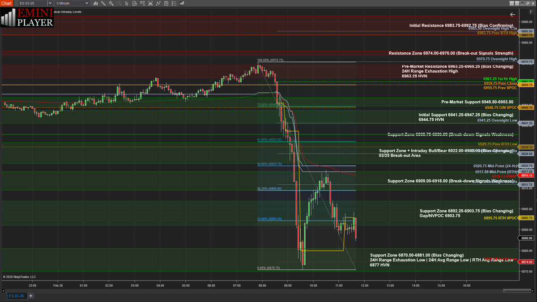Screen dimensions: 537x302
Task: Add a new chart tab with plus
Action: [31, 296]
